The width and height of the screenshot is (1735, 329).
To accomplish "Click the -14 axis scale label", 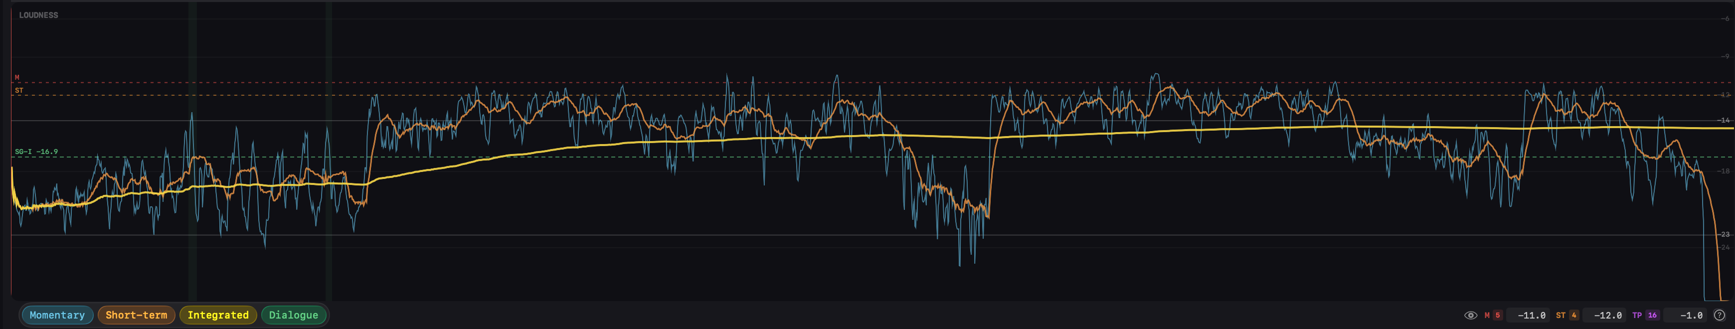I will (x=1724, y=120).
